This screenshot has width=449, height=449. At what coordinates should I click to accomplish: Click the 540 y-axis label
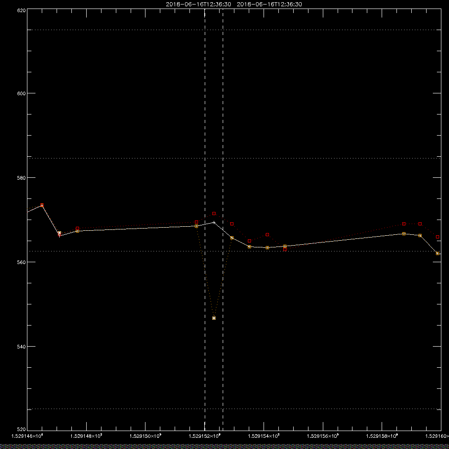(22, 346)
